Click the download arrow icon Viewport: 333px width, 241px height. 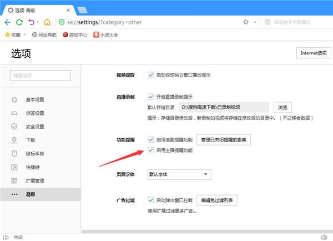tap(14, 140)
